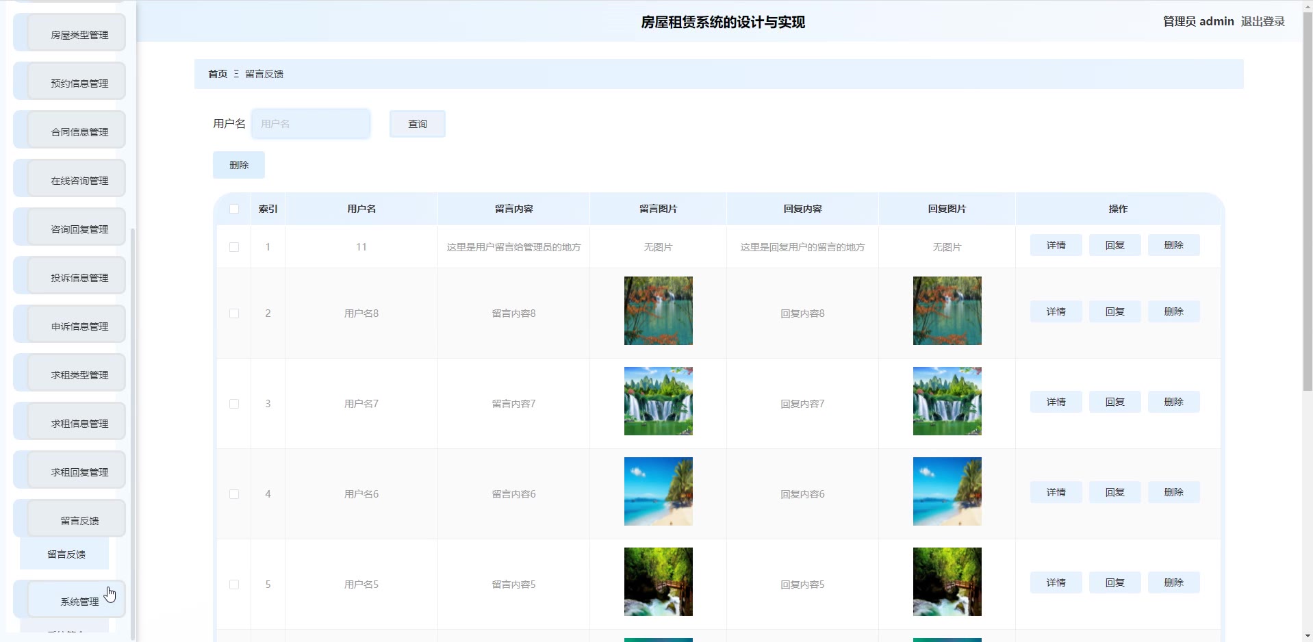1313x642 pixels.
Task: Click the 用户名 search input field
Action: [x=311, y=124]
